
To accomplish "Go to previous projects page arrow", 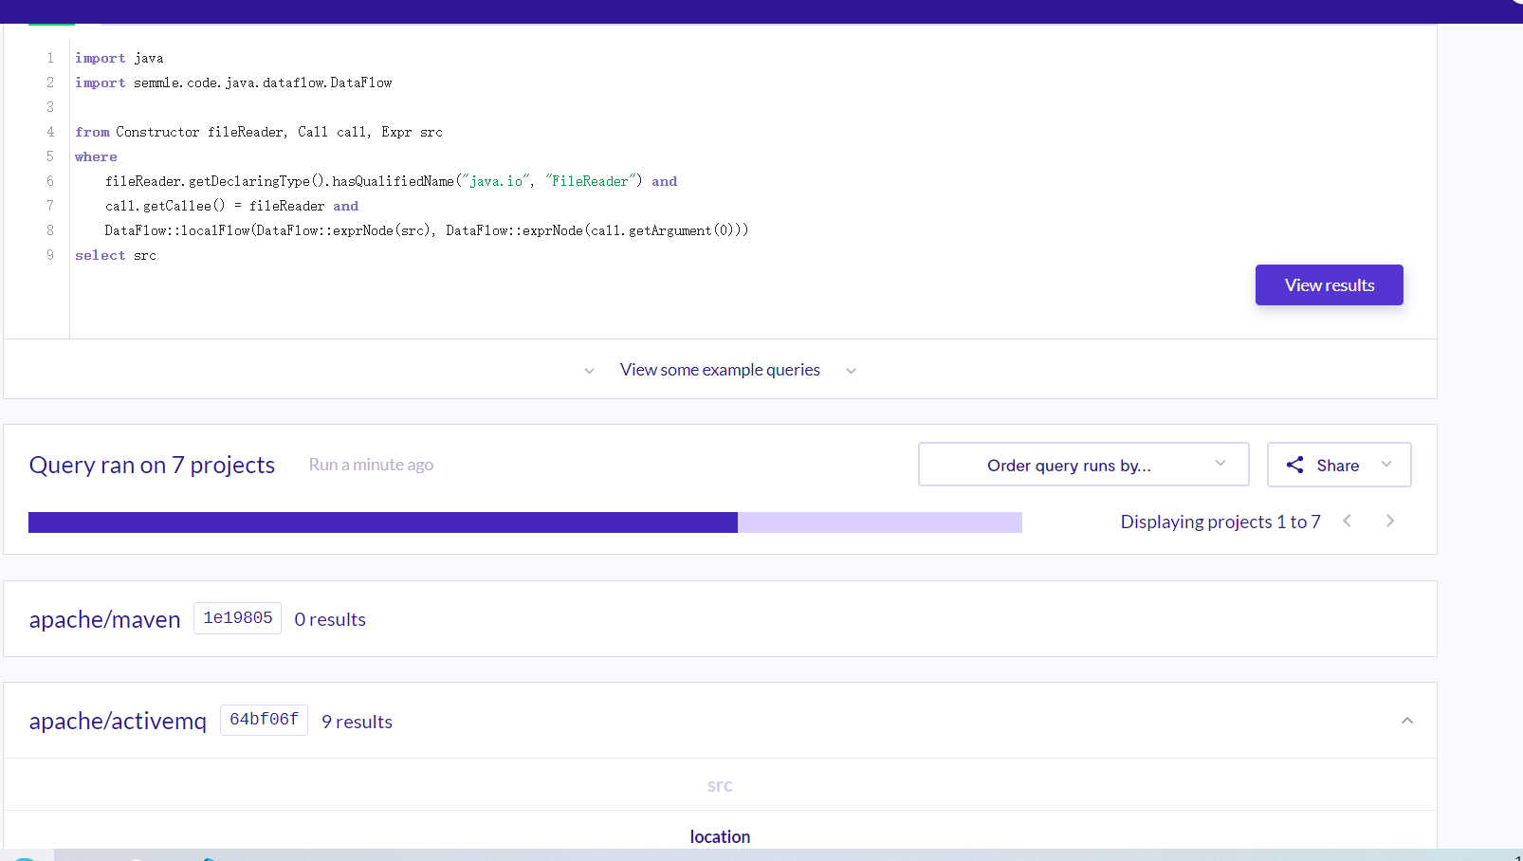I will coord(1347,521).
